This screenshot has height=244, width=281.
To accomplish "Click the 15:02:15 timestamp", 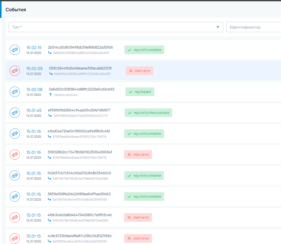I will tap(34, 48).
